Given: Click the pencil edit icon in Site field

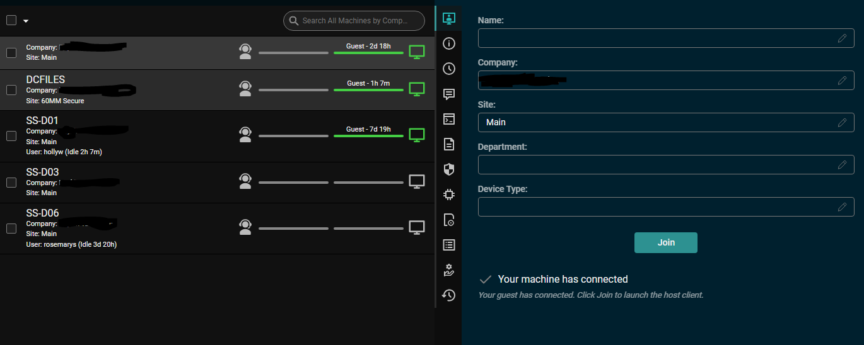Looking at the screenshot, I should 842,122.
